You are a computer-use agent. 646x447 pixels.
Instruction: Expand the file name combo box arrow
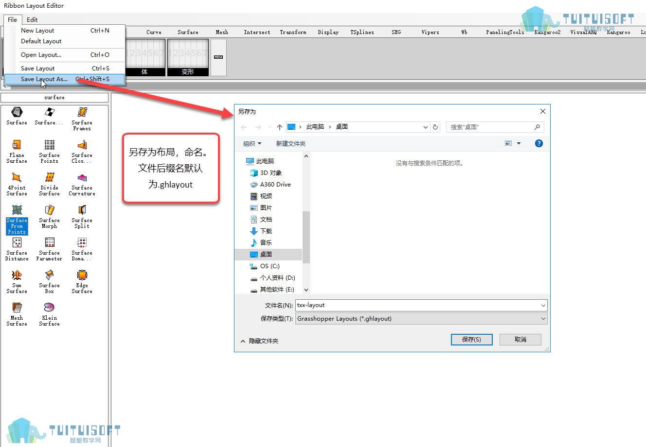[543, 305]
